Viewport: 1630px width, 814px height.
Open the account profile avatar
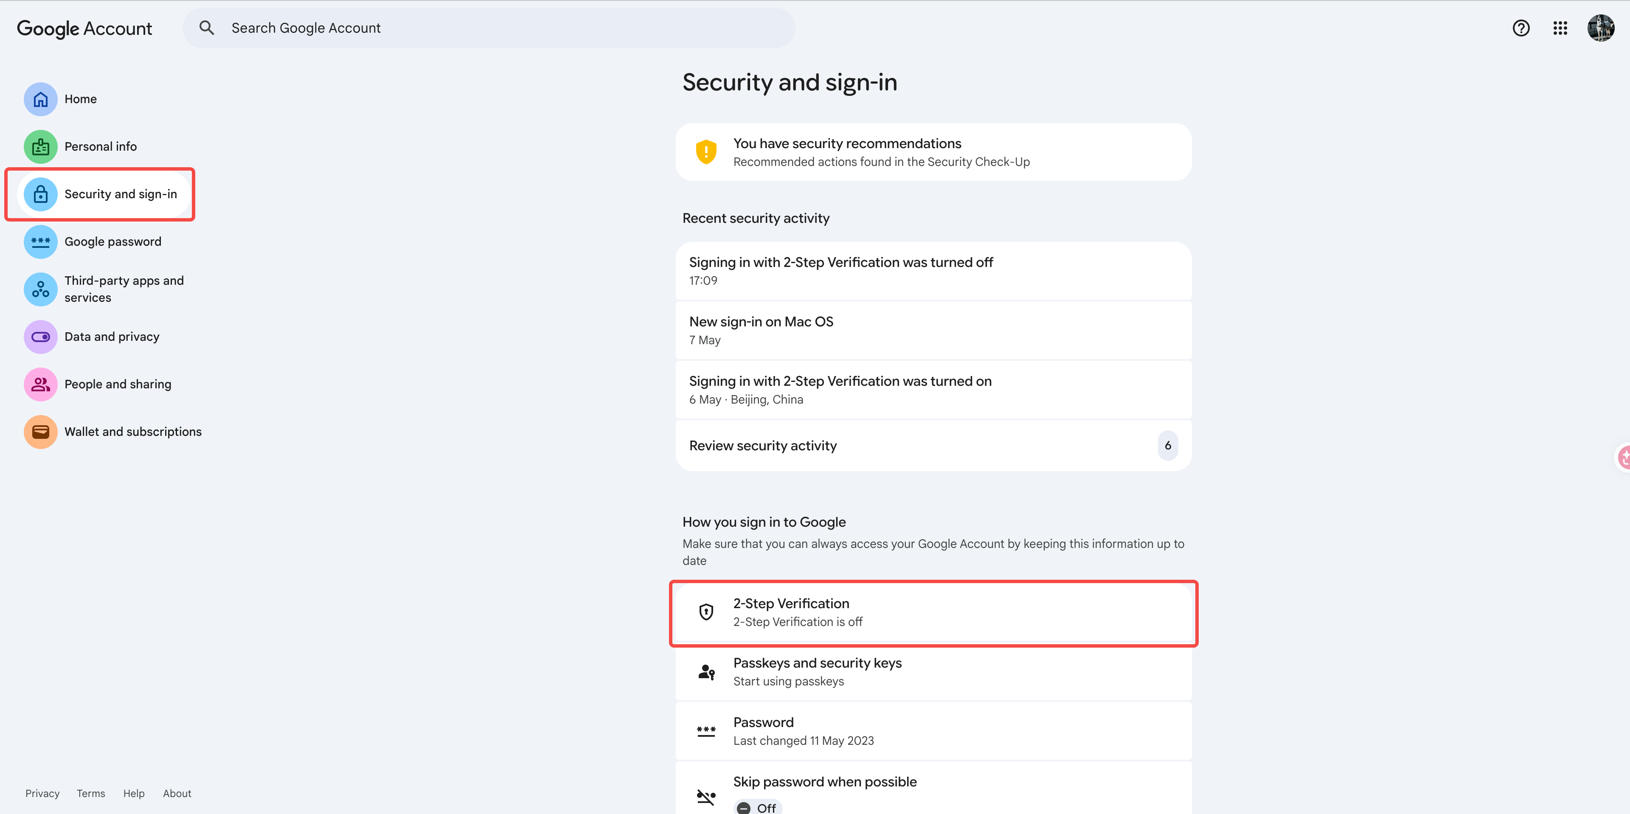[x=1600, y=28]
